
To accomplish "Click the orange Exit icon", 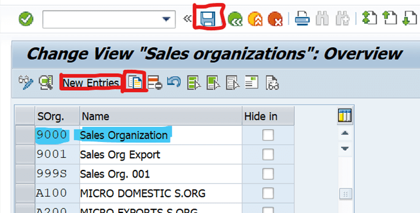I will pyautogui.click(x=255, y=19).
